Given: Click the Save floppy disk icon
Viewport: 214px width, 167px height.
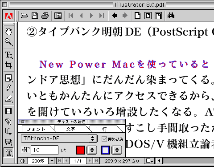Looking at the screenshot, I should [x=35, y=16].
